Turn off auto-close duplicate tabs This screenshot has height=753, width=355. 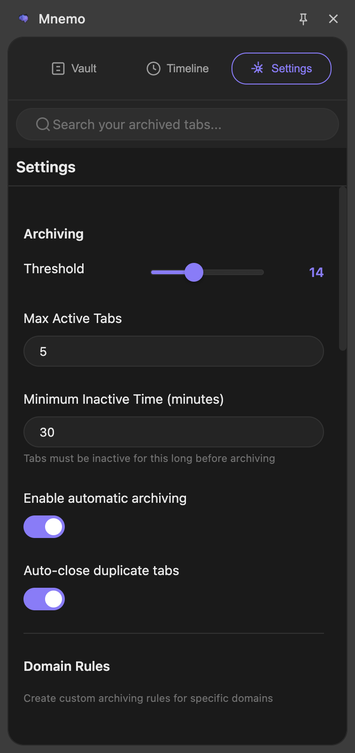[x=44, y=599]
